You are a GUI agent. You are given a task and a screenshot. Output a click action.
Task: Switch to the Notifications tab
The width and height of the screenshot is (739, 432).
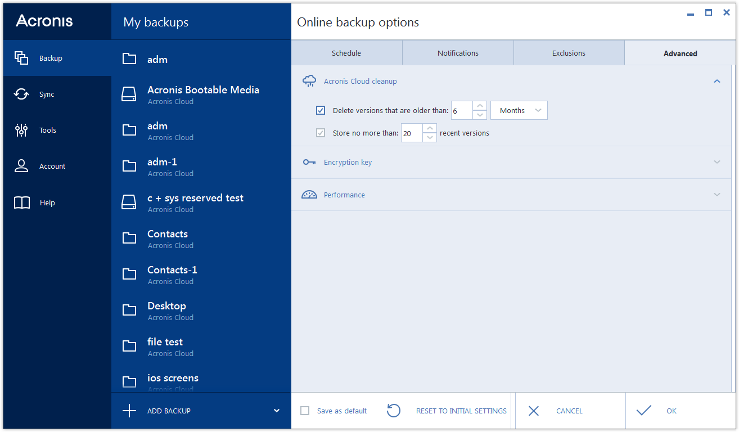[458, 53]
